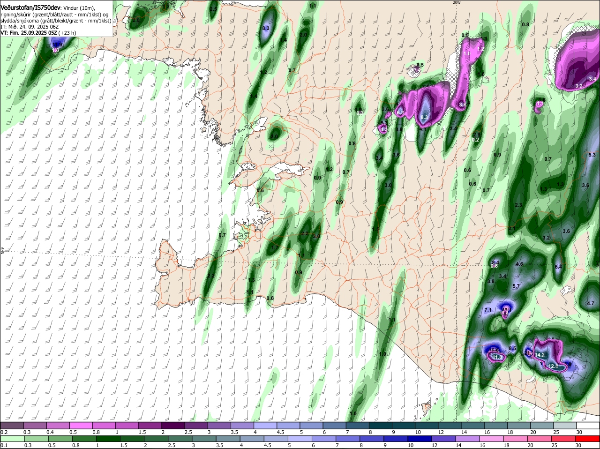Click the 1.7 precipitation value
Image resolution: width=600 pixels, height=449 pixels.
coord(275,247)
